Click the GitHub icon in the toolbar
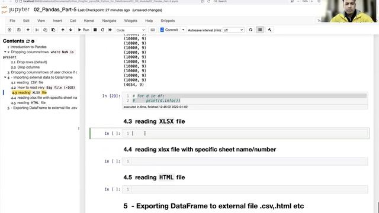The width and height of the screenshot is (379, 213). pos(250,30)
